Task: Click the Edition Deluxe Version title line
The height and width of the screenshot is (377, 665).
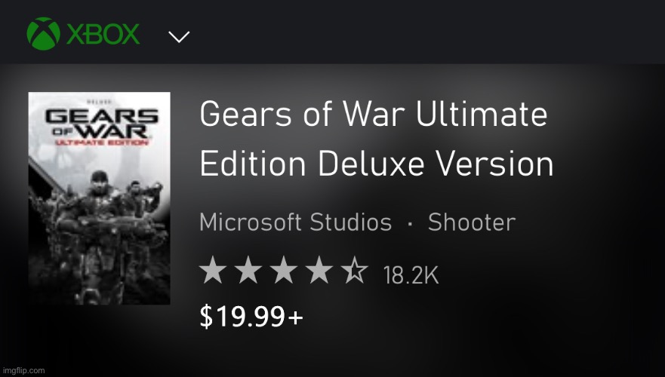Action: pos(376,164)
